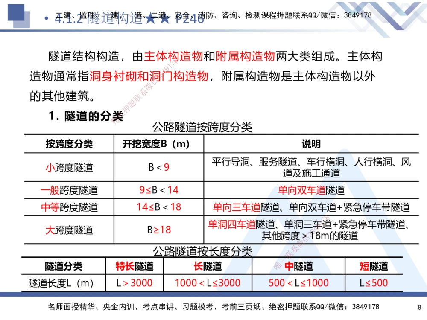Select the 特长隧道 column header

[135, 266]
